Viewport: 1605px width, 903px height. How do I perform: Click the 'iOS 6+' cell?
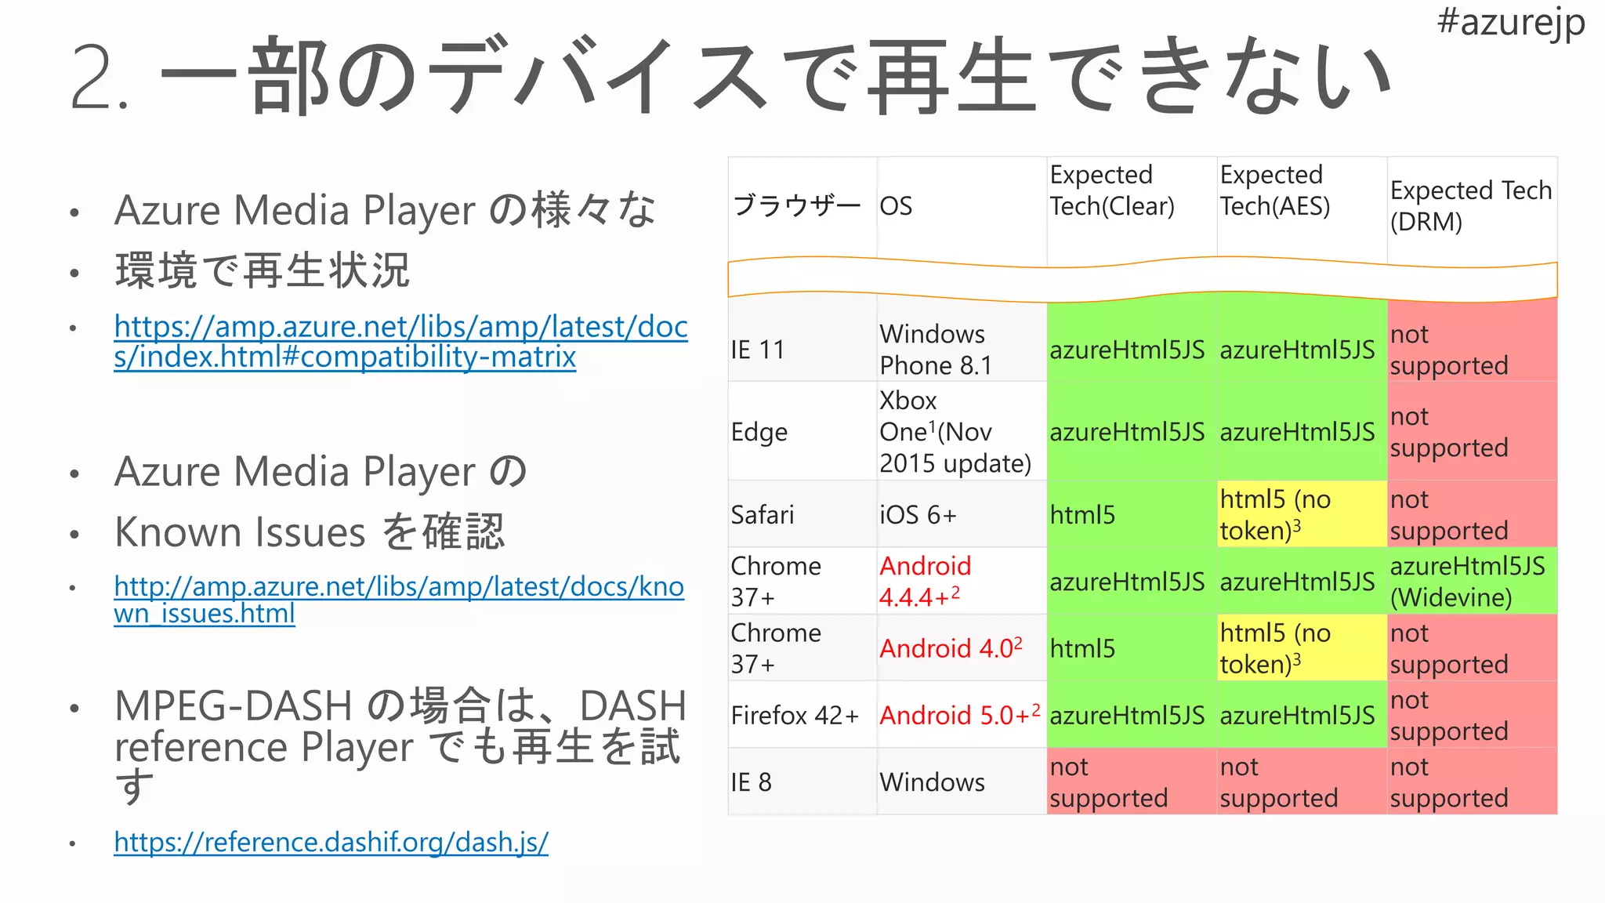962,514
